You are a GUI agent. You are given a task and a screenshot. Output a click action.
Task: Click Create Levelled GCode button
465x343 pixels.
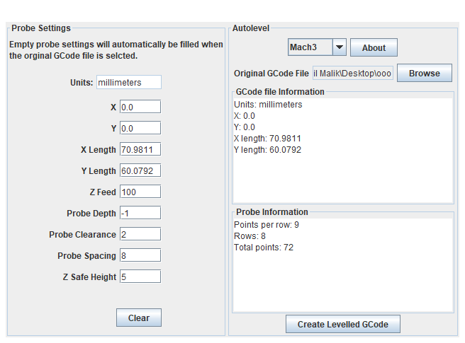coord(342,324)
